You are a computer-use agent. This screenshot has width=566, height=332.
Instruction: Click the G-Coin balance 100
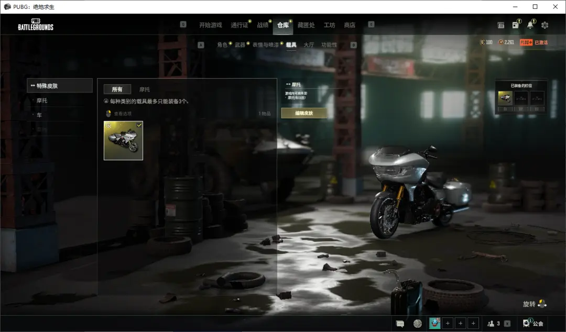[x=486, y=42]
